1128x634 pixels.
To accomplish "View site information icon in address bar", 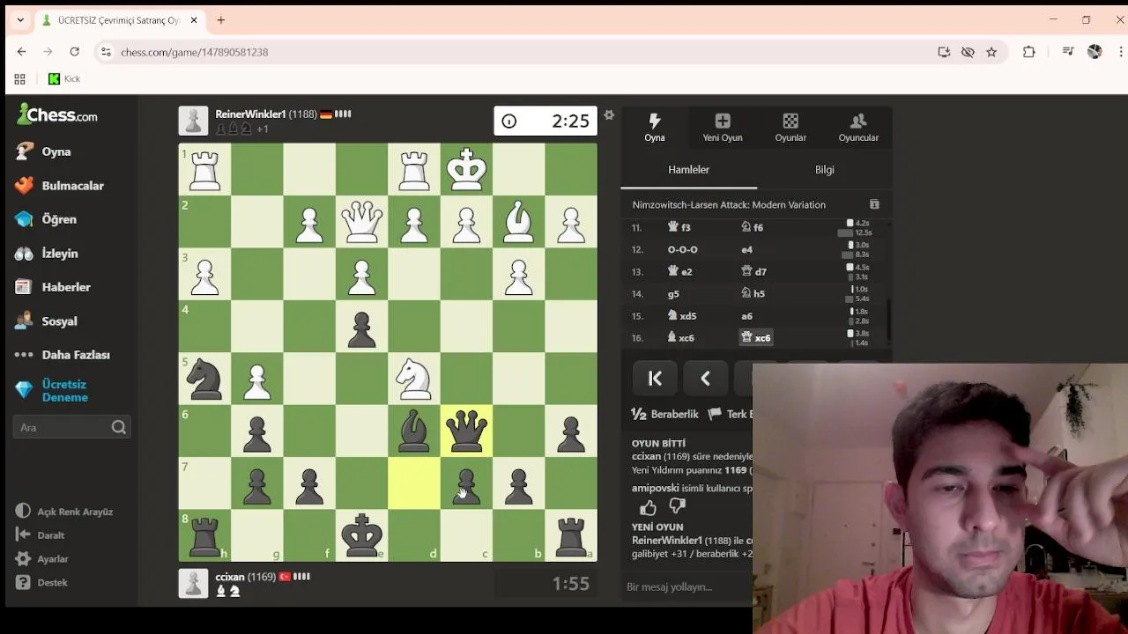I will 107,52.
